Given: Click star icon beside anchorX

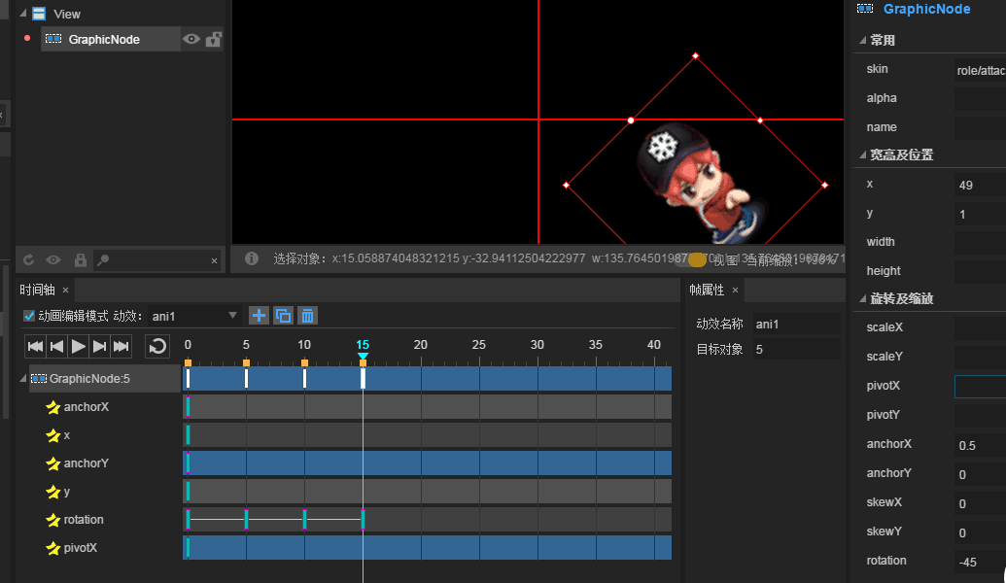Looking at the screenshot, I should click(x=53, y=407).
